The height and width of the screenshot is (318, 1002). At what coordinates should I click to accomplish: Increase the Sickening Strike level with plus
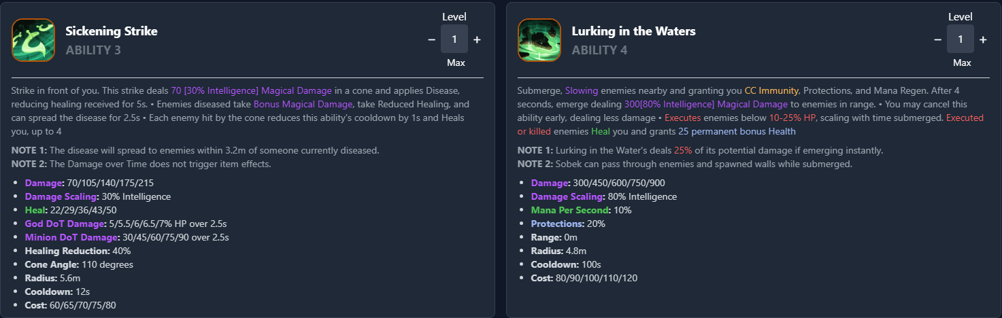(477, 39)
